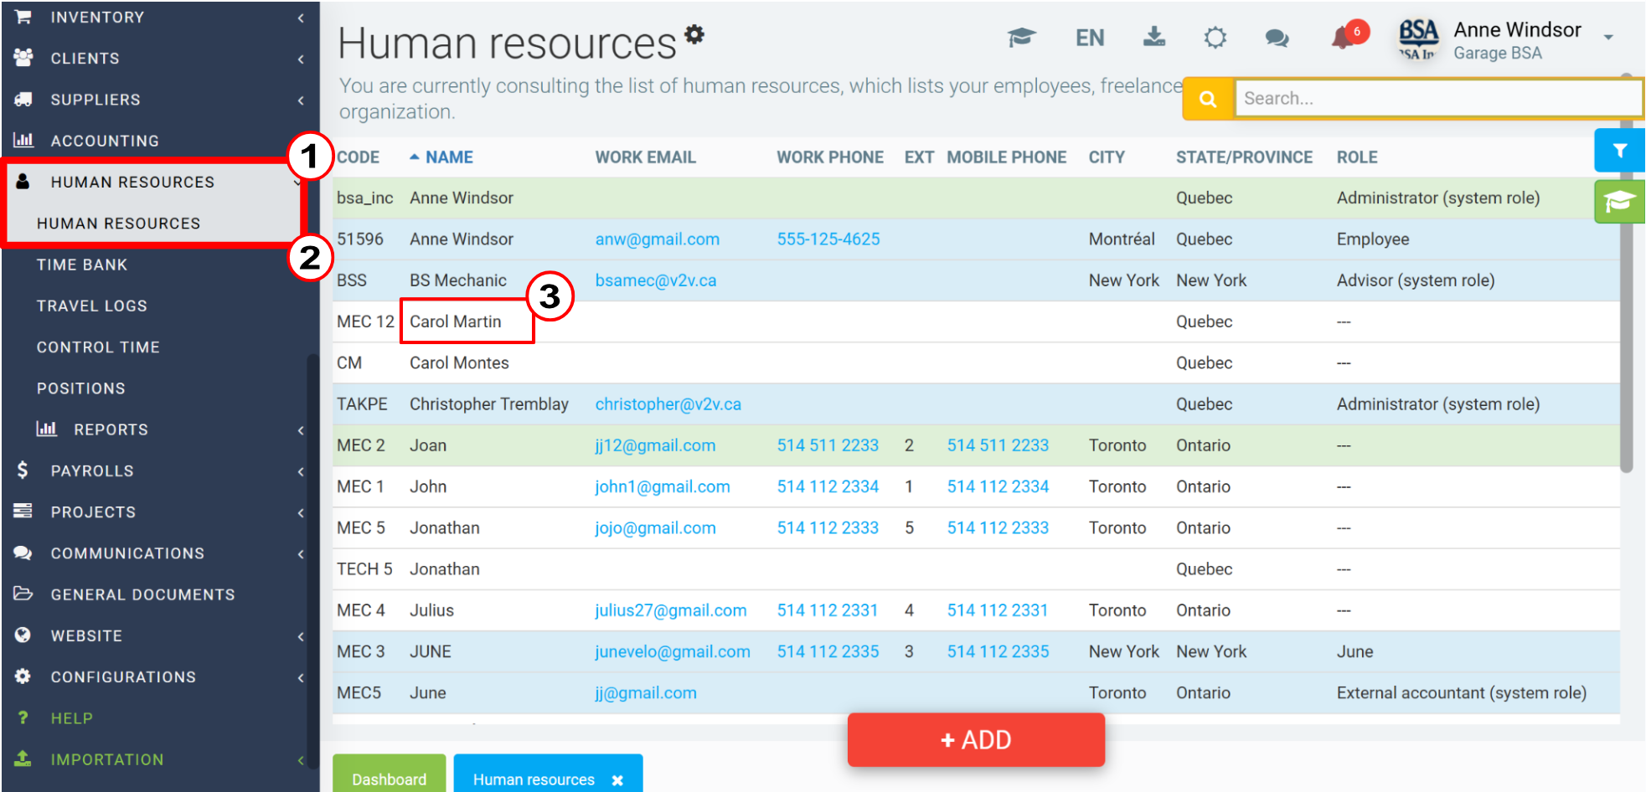Viewport: 1646px width, 792px height.
Task: Open the chat messages icon in the header
Action: pos(1277,39)
